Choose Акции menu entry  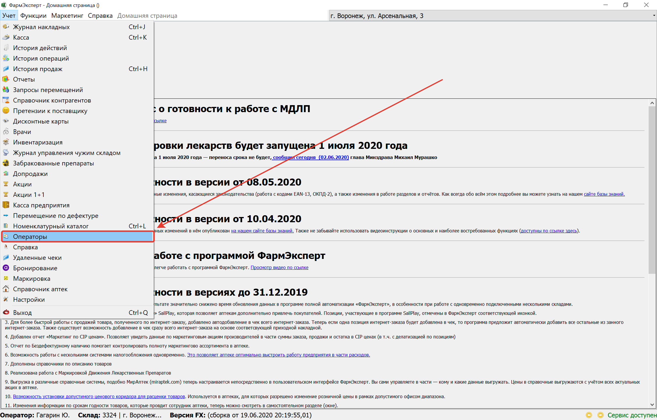click(x=77, y=184)
